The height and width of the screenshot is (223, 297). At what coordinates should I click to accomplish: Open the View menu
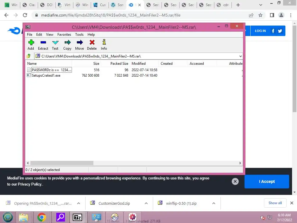point(50,35)
